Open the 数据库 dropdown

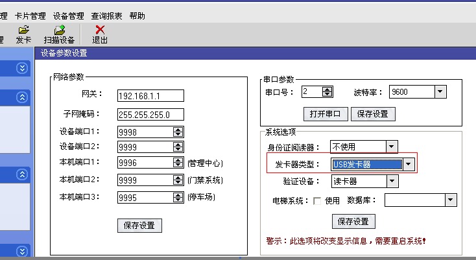[x=451, y=201]
